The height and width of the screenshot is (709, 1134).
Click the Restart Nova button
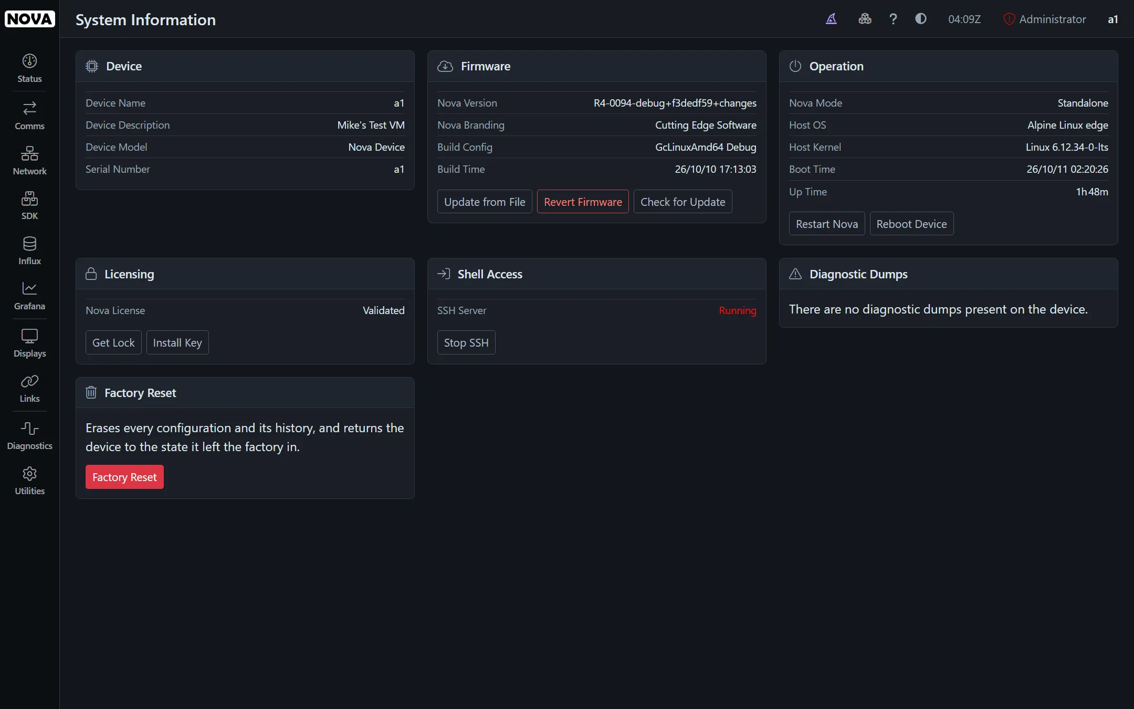[827, 224]
